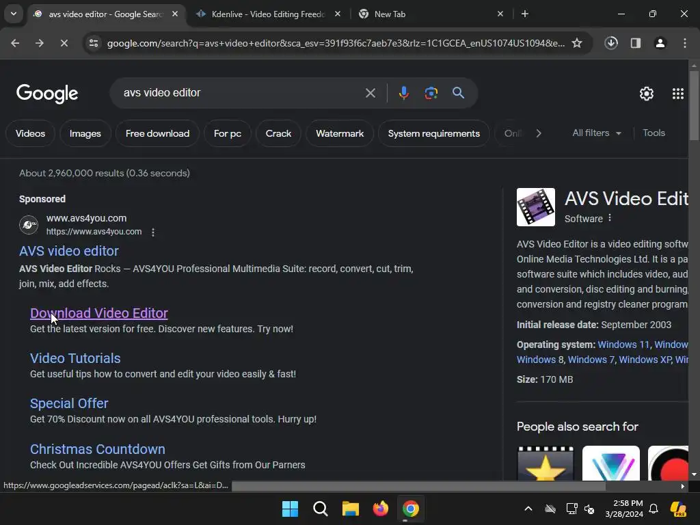Open the Christmas Countdown link
Image resolution: width=700 pixels, height=525 pixels.
point(98,449)
